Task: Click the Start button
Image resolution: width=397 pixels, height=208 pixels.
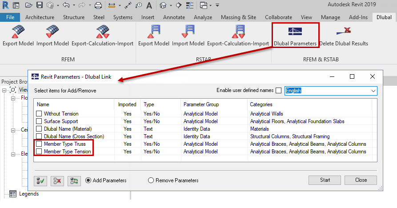Action: 325,180
